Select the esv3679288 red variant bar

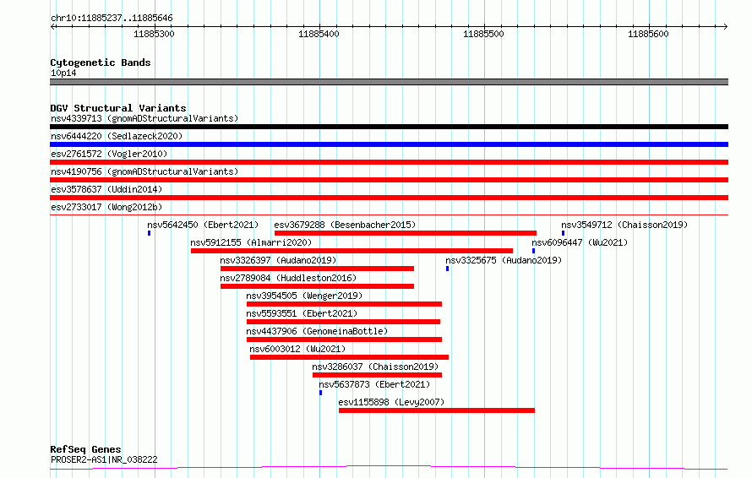click(406, 233)
